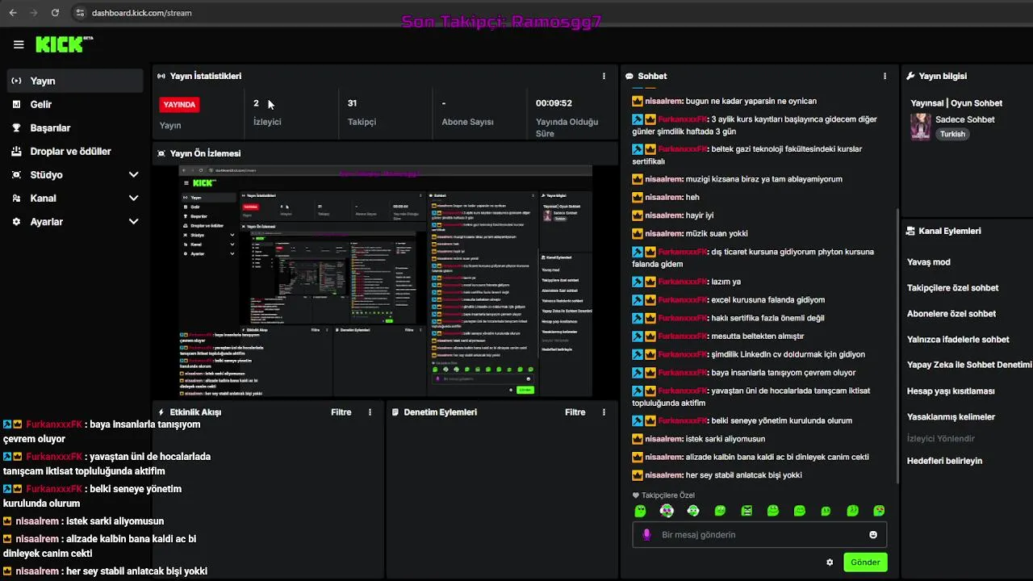The height and width of the screenshot is (581, 1033).
Task: Click the stream duration 00:09:52
Action: click(x=554, y=103)
